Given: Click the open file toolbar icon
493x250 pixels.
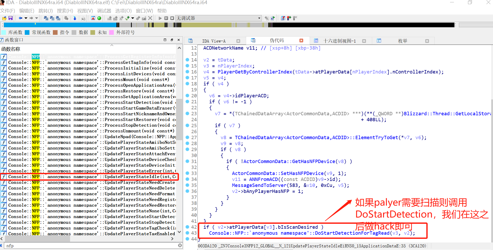Looking at the screenshot, I should pos(4,18).
